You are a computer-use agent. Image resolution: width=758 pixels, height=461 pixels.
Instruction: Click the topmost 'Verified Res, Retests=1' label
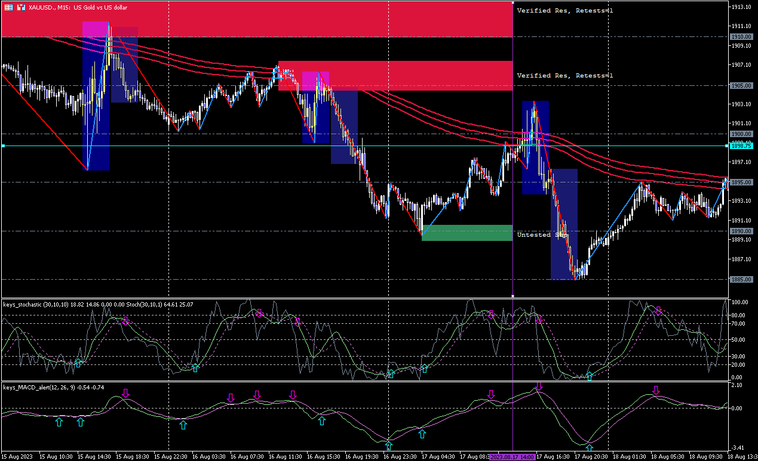pyautogui.click(x=565, y=10)
